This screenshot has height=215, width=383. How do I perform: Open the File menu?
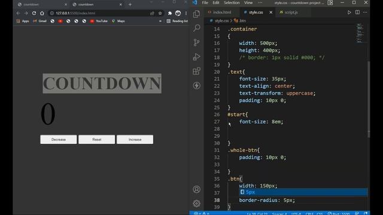pos(205,2)
